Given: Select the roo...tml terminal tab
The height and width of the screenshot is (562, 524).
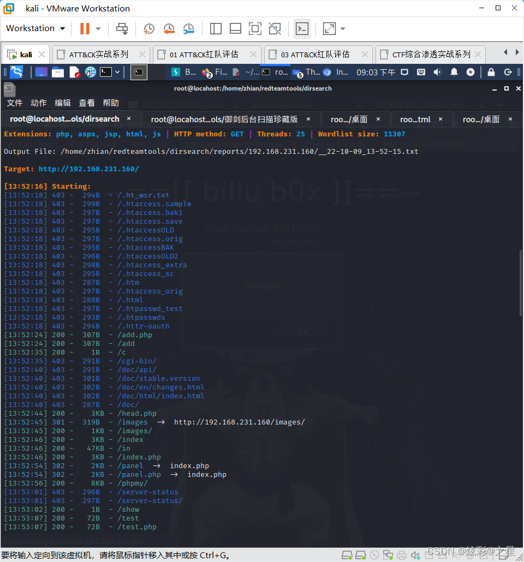Looking at the screenshot, I should point(421,119).
